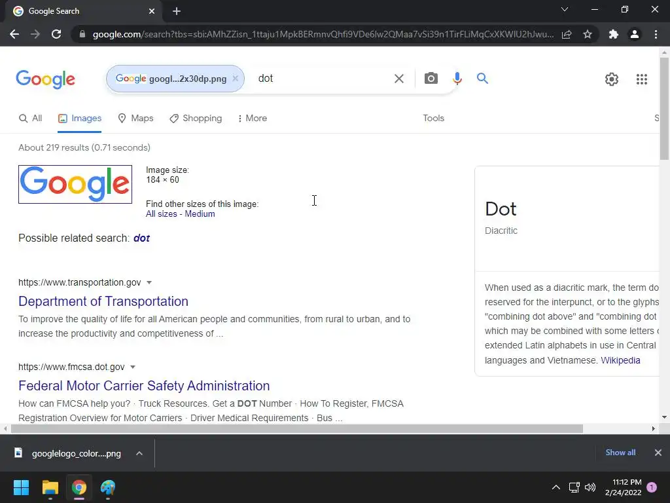Open the Chrome three-dot menu
The width and height of the screenshot is (670, 503).
click(656, 34)
